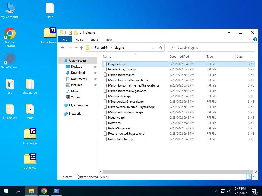Open the Kega-fusion archive on desktop

click(49, 35)
